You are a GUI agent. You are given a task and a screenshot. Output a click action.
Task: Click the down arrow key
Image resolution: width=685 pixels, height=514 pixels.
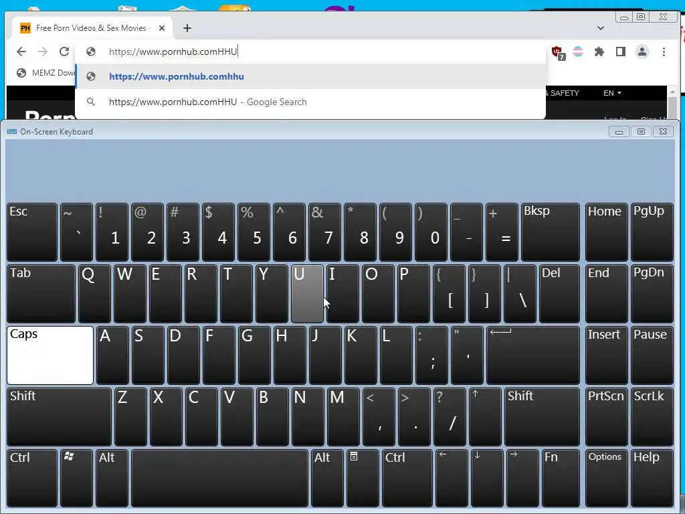[x=487, y=478]
